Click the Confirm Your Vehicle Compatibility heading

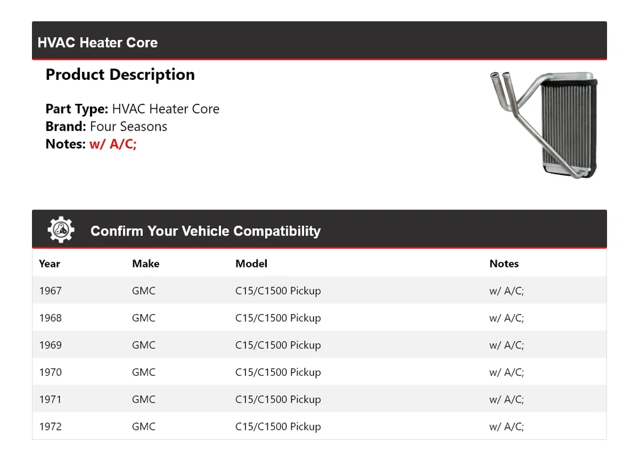pyautogui.click(x=206, y=231)
